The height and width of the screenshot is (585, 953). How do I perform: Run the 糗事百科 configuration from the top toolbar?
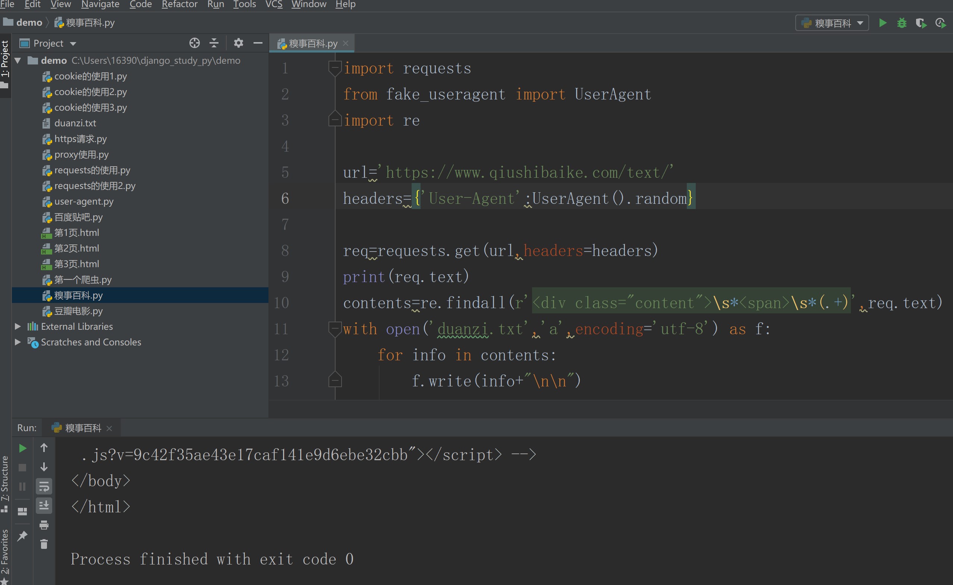883,23
